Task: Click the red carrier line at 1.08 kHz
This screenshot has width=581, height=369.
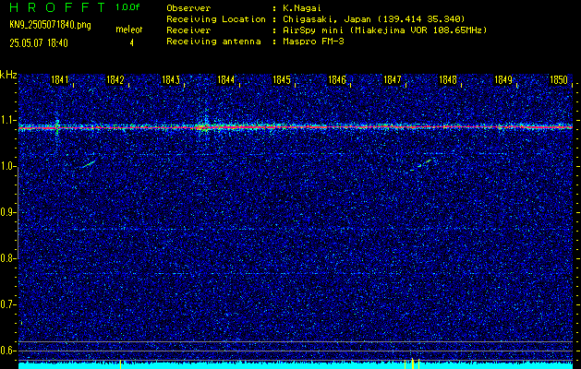Action: (296, 127)
